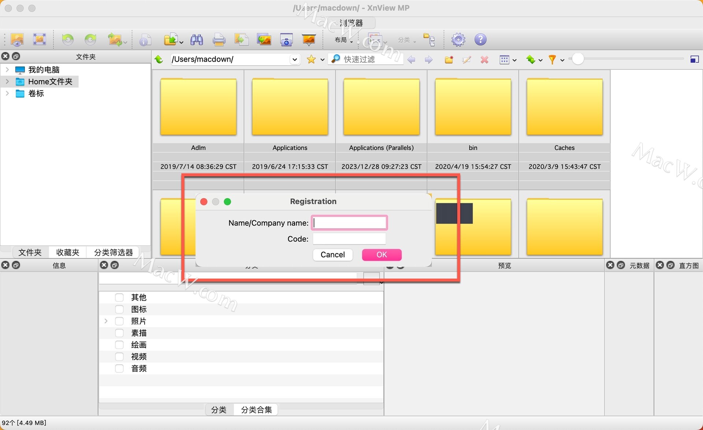Image resolution: width=703 pixels, height=430 pixels.
Task: Select the Adlm folder thumbnail
Action: (198, 107)
